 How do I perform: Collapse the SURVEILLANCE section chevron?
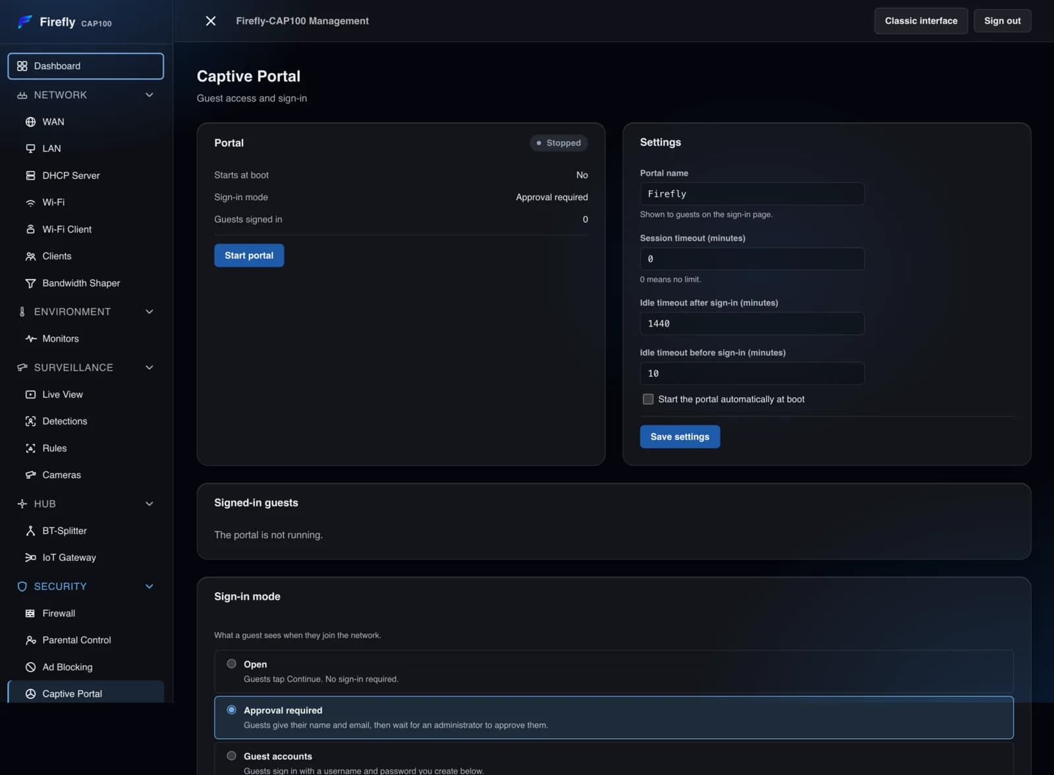[x=149, y=367]
